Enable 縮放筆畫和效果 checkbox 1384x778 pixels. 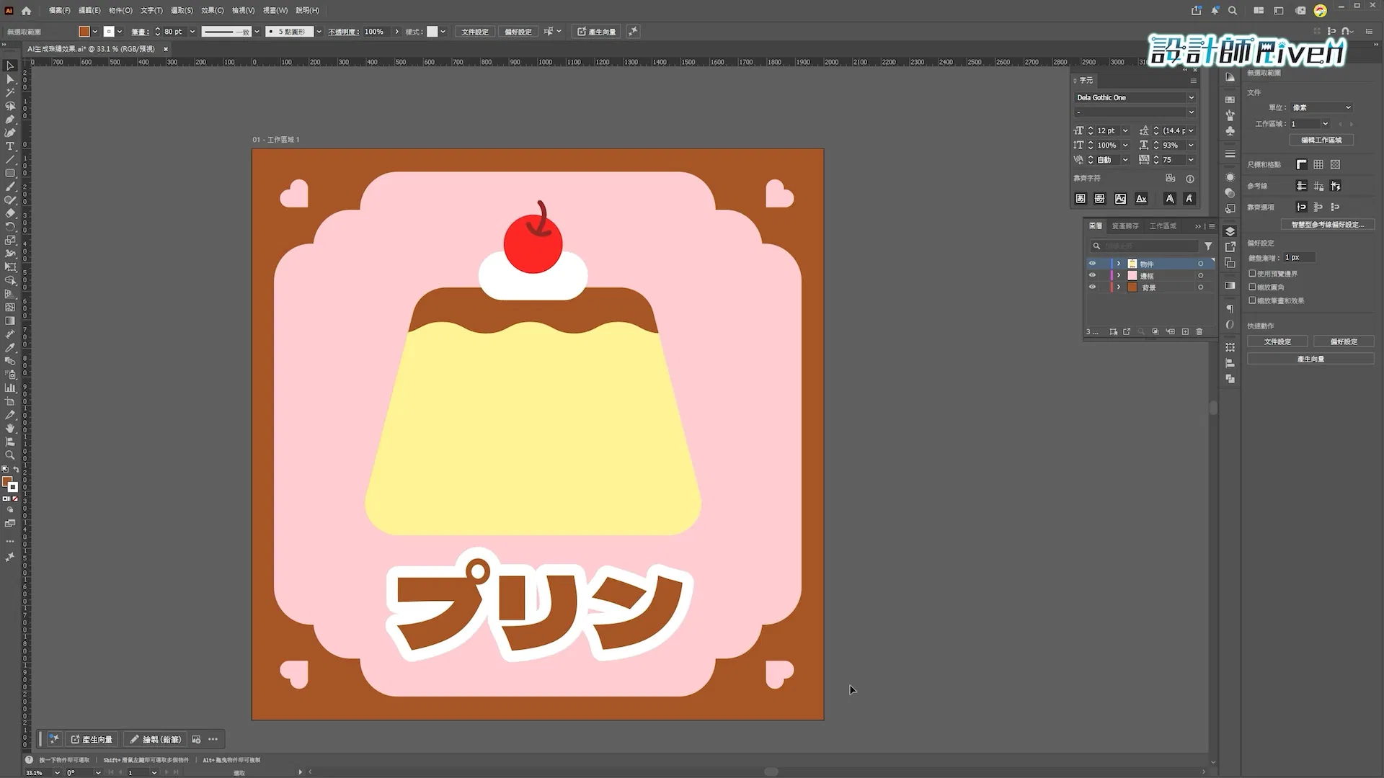1252,300
